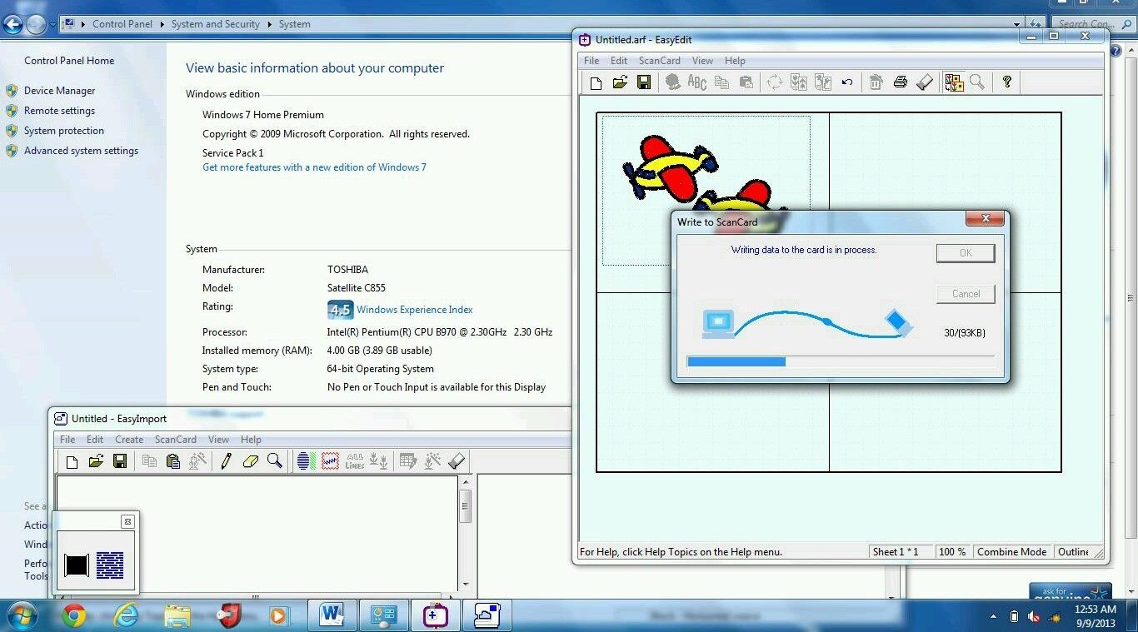1138x632 pixels.
Task: Select the eraser tool in EasyImport
Action: coord(250,461)
